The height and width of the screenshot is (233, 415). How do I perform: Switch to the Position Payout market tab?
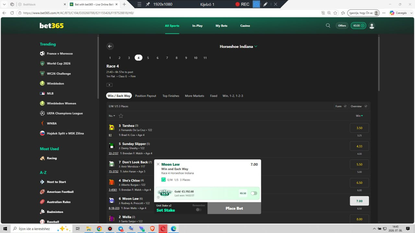(146, 96)
